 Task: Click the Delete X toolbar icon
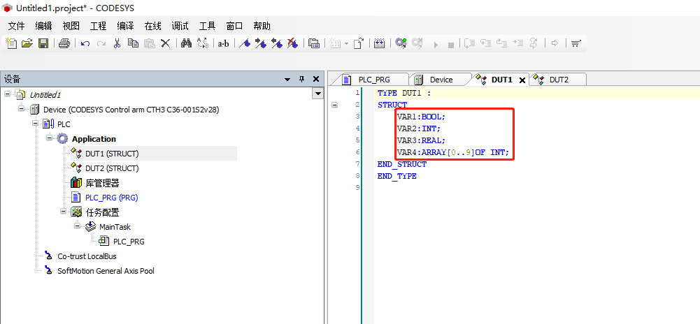point(165,43)
